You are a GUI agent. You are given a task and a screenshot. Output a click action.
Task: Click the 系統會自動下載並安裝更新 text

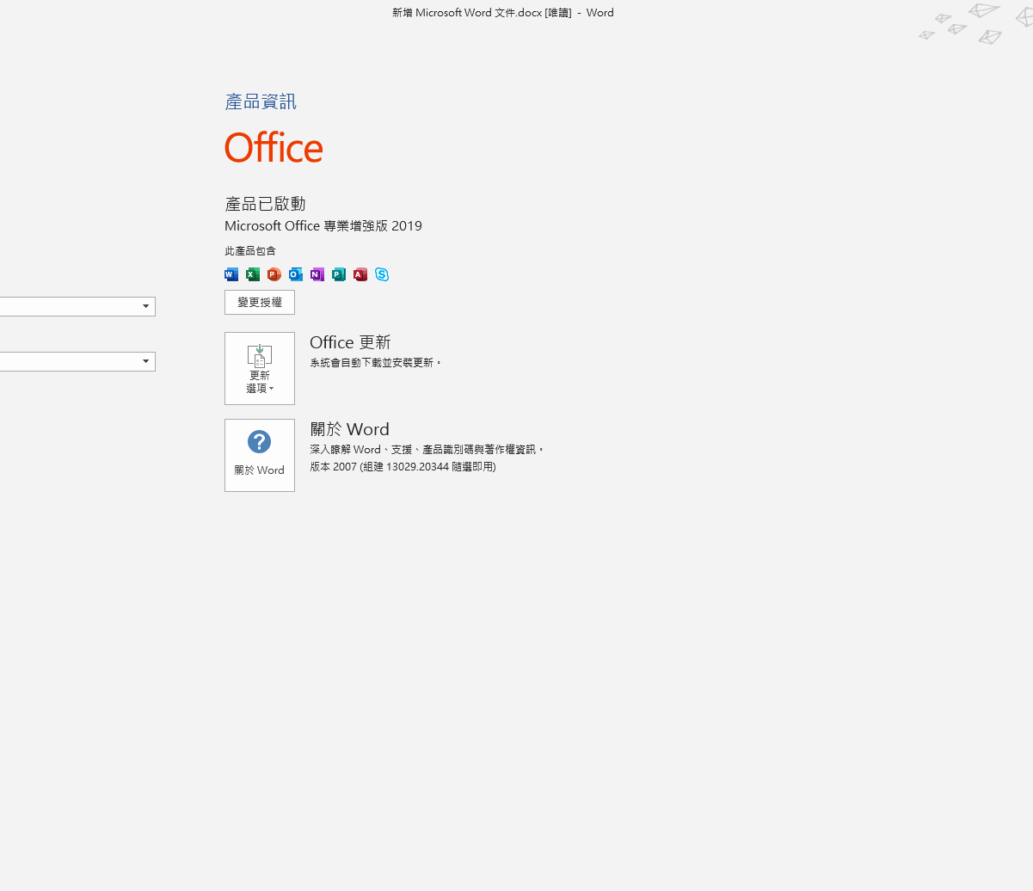pos(376,363)
